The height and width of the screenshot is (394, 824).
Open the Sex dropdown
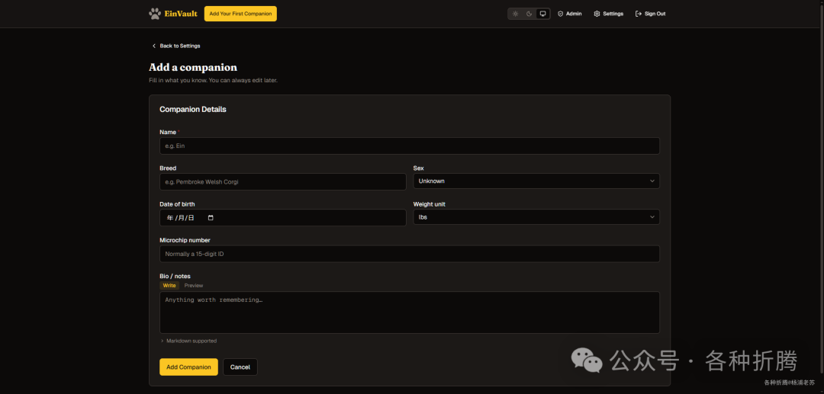click(x=536, y=181)
